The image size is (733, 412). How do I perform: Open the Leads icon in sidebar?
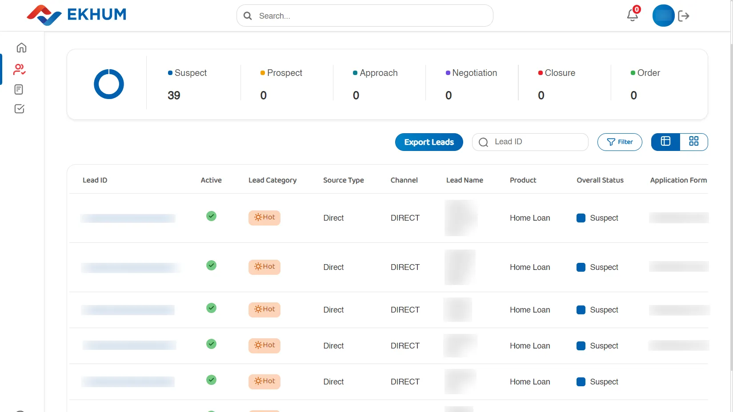click(x=20, y=69)
